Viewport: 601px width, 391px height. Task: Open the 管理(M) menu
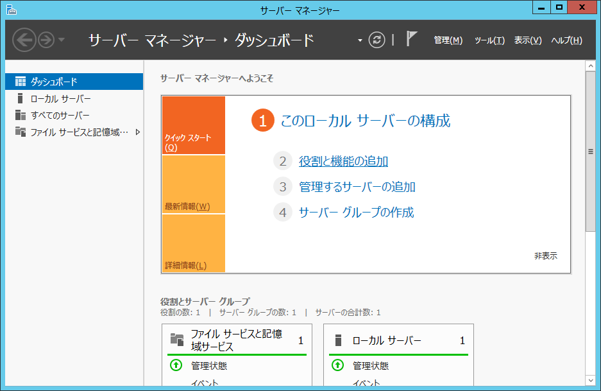coord(448,40)
